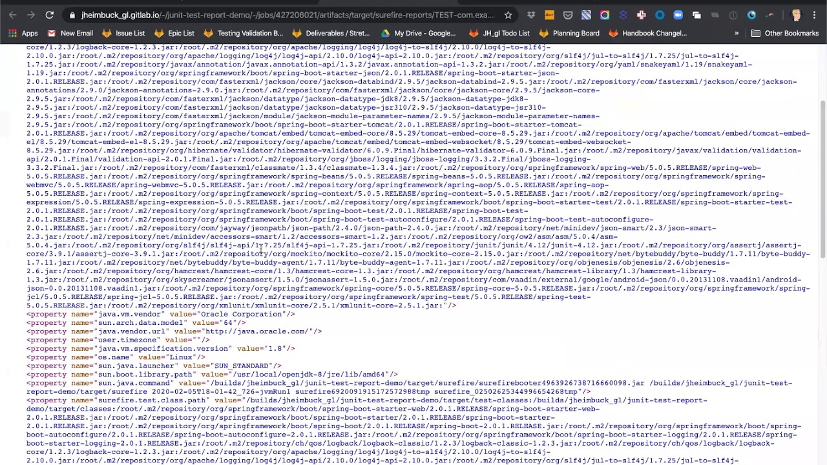Open the New Email bookmark
The height and width of the screenshot is (465, 827).
click(70, 33)
